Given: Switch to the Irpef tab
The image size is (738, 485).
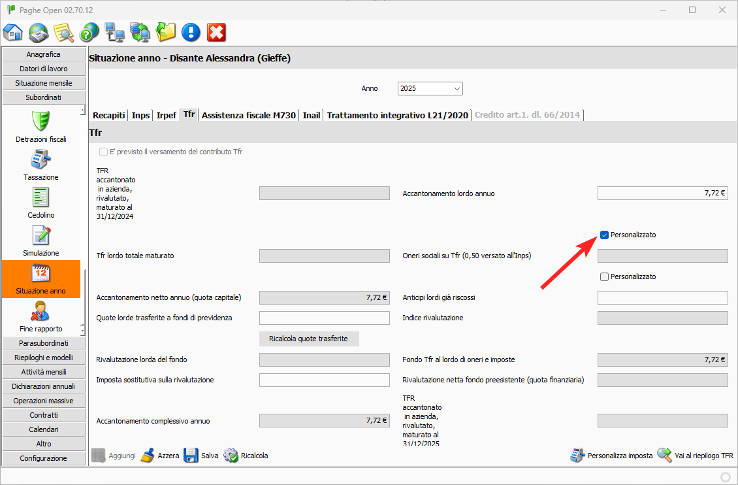Looking at the screenshot, I should [x=166, y=115].
